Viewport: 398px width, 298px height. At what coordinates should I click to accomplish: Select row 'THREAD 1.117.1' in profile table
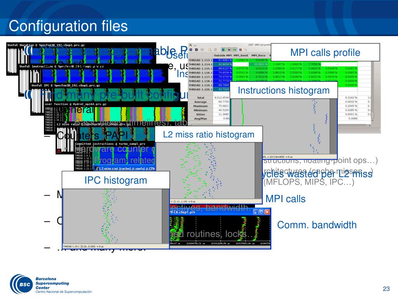tap(200, 77)
